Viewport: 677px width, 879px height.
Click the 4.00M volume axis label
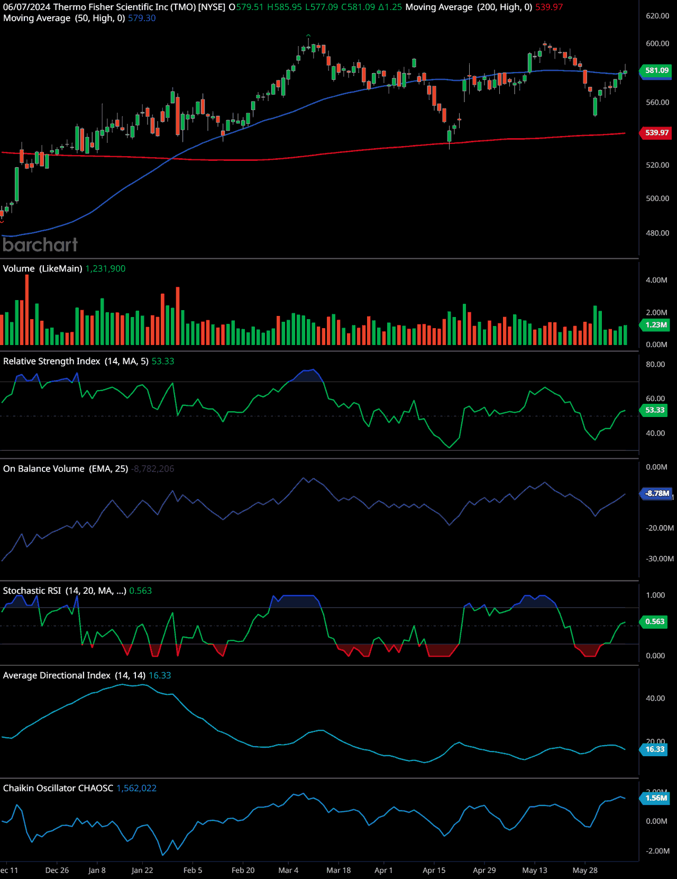click(656, 280)
